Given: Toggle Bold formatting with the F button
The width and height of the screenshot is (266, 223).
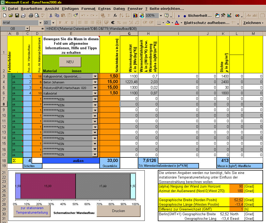Looking at the screenshot, I should point(60,23).
